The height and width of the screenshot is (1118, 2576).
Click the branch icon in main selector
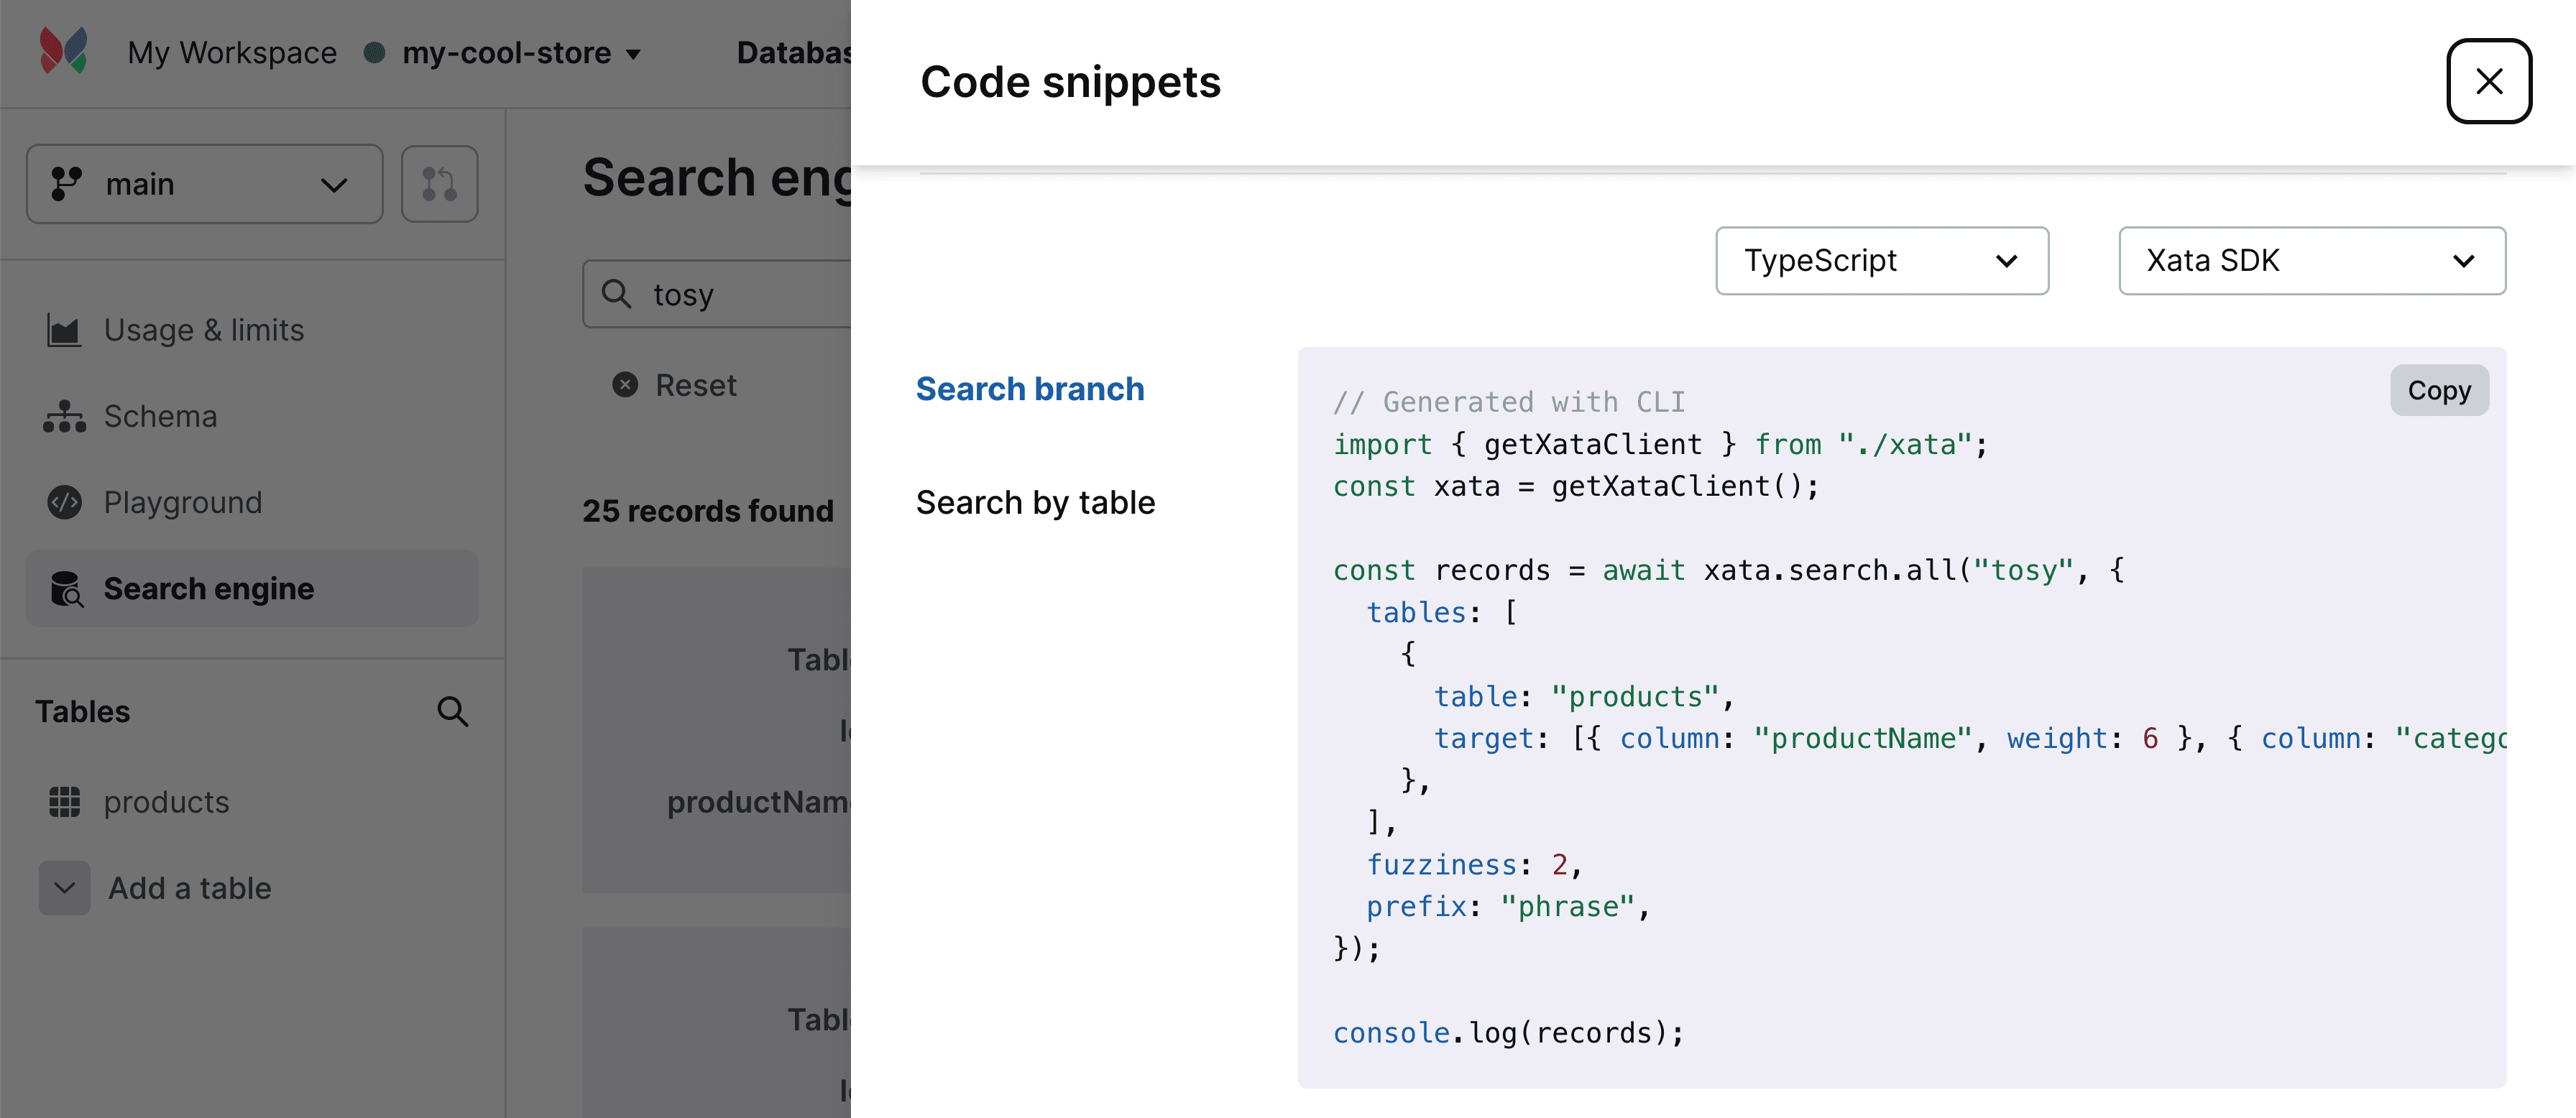tap(66, 184)
